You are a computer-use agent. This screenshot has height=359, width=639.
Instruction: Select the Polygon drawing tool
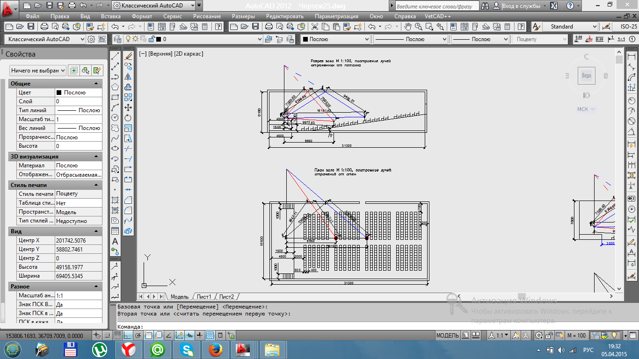115,87
